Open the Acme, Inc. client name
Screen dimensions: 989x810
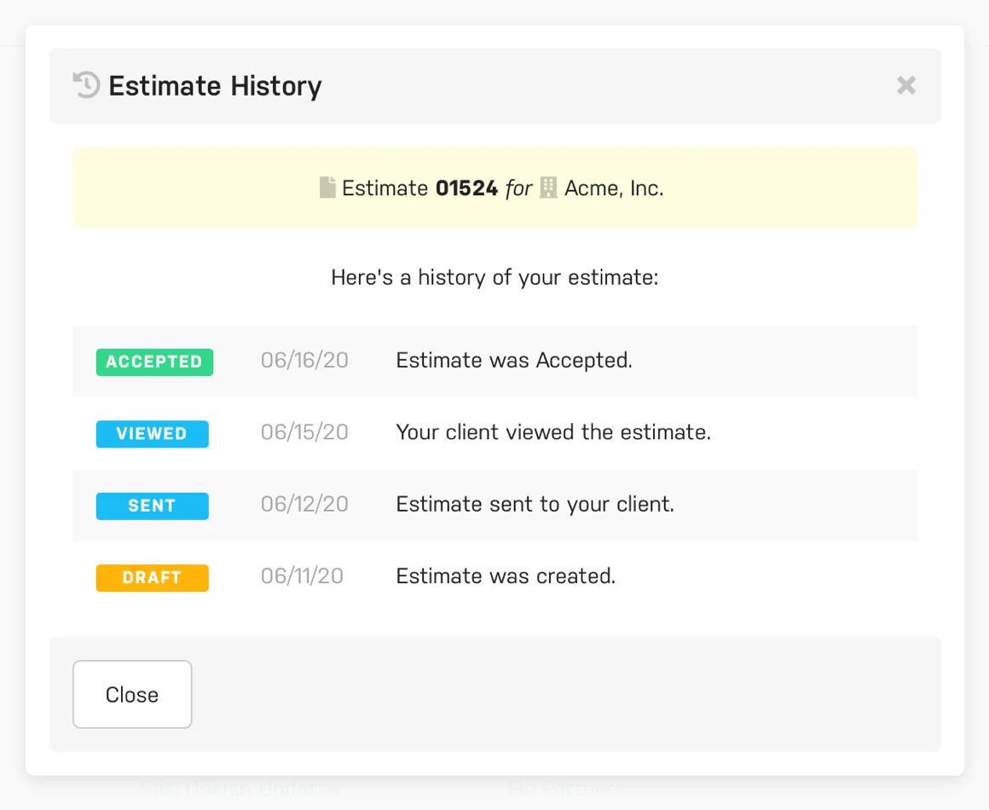coord(613,188)
